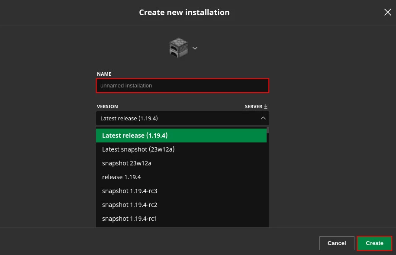This screenshot has height=255, width=396.
Task: Click the version list scrollbar thumb
Action: pos(268,130)
